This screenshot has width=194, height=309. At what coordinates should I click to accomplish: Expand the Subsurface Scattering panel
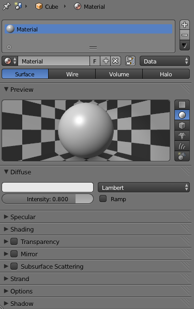point(6,266)
